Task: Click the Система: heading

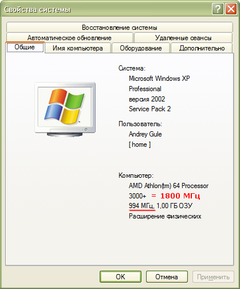Action: [132, 68]
